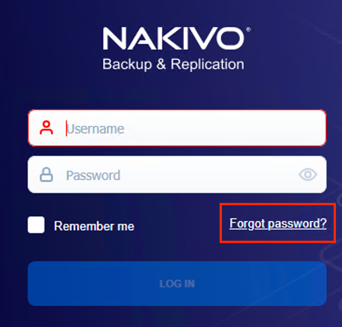The width and height of the screenshot is (342, 327).
Task: Show password with the eye icon
Action: coord(307,175)
